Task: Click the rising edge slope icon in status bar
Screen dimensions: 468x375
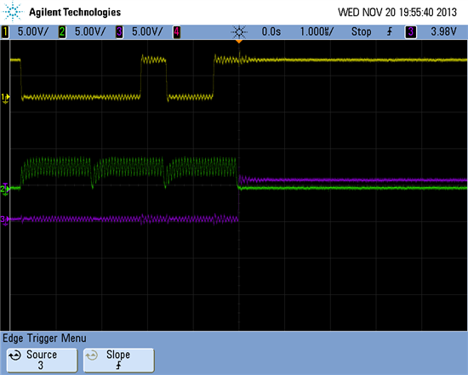Action: pos(390,31)
